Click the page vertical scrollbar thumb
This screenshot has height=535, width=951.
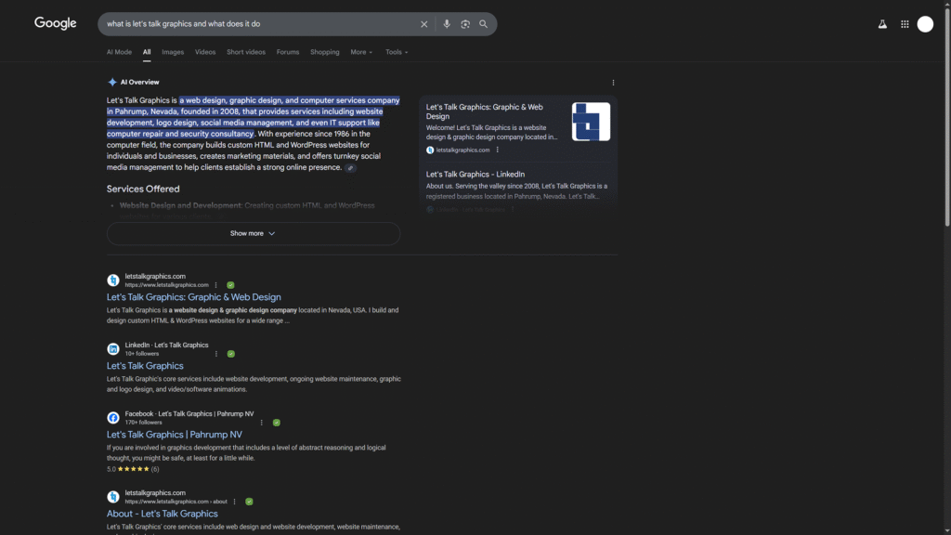946,116
